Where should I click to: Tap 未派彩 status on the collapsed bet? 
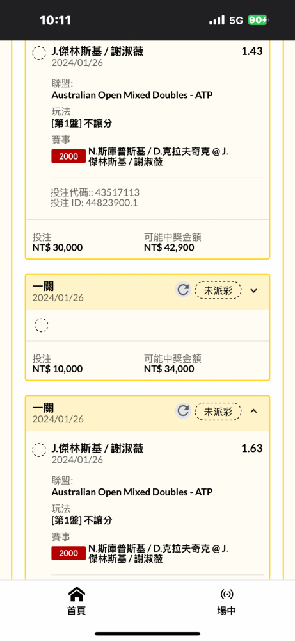click(218, 290)
